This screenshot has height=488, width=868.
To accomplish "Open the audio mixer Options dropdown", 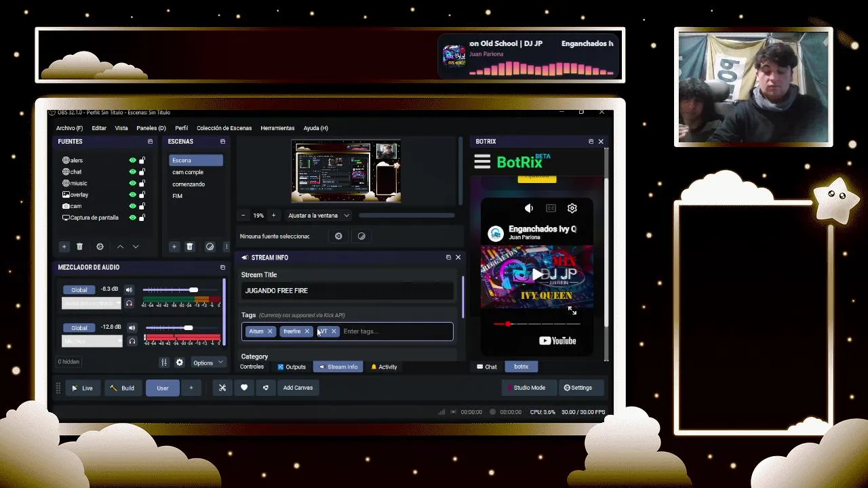I will tap(208, 363).
